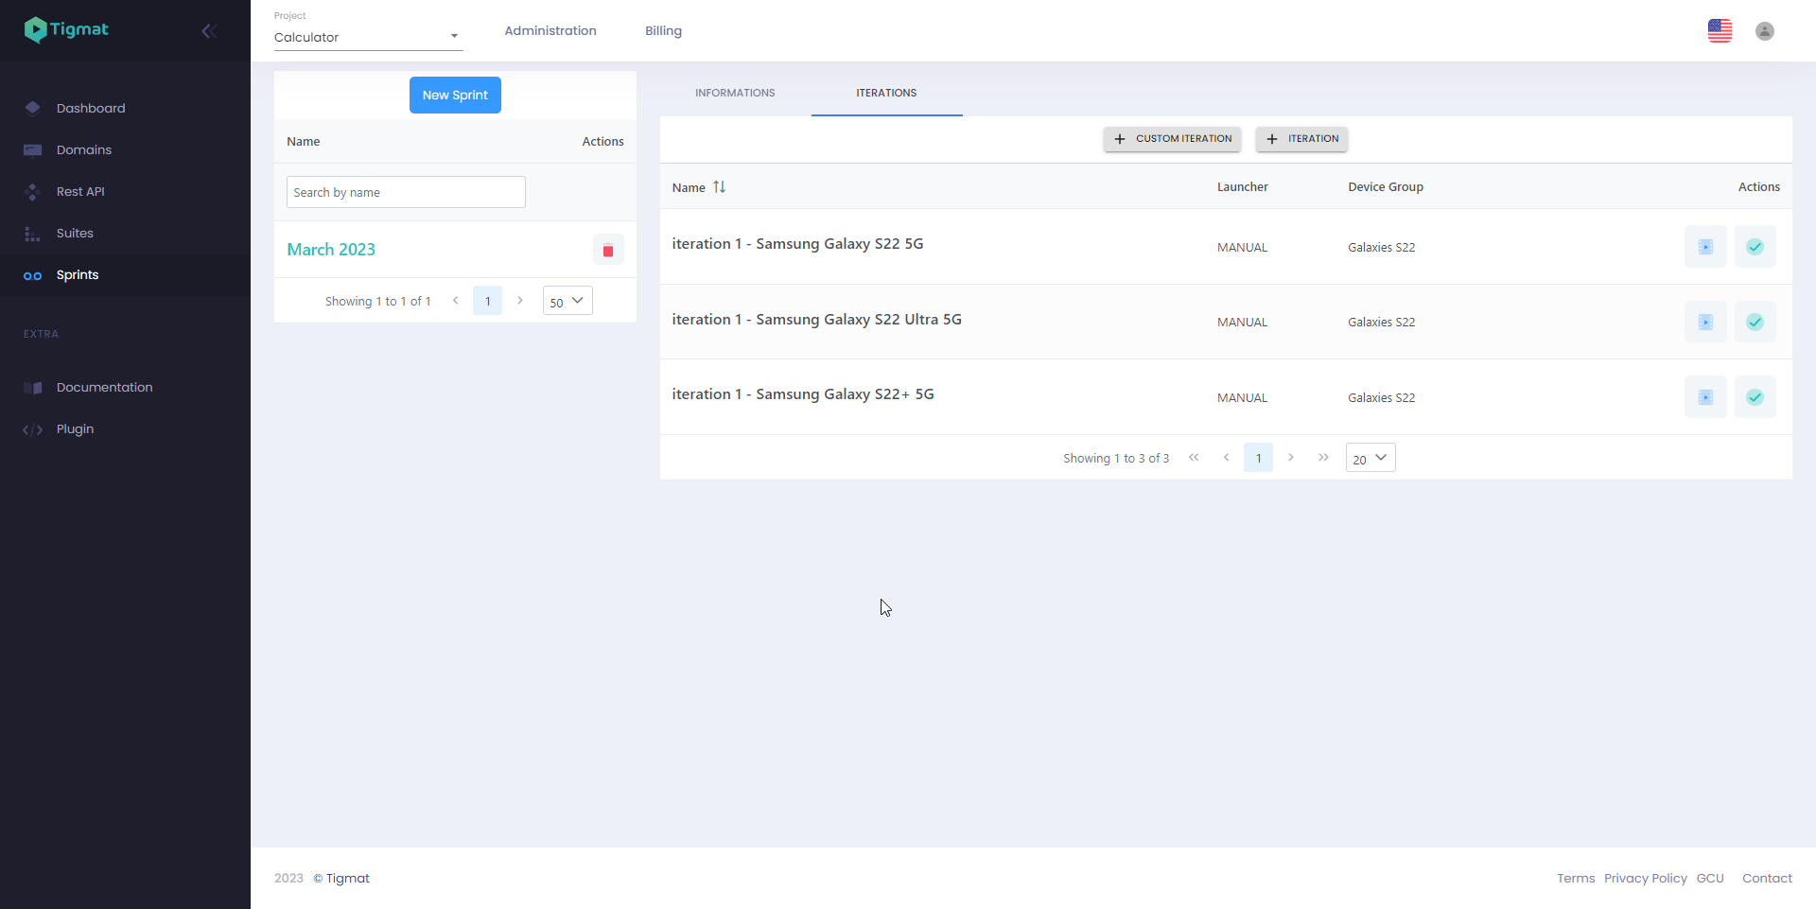
Task: Click the Samsung Galaxy S22 Ultra 5G iteration name
Action: pyautogui.click(x=816, y=320)
